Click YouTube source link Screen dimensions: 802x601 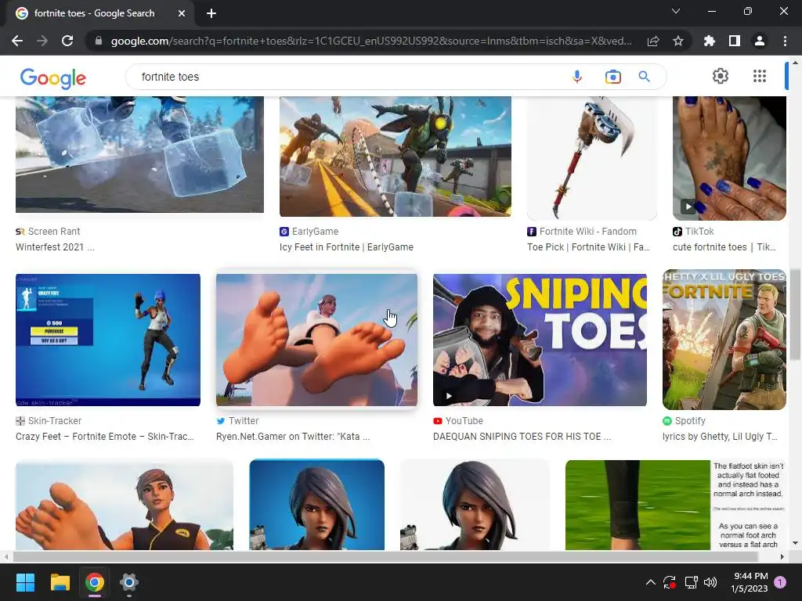458,421
